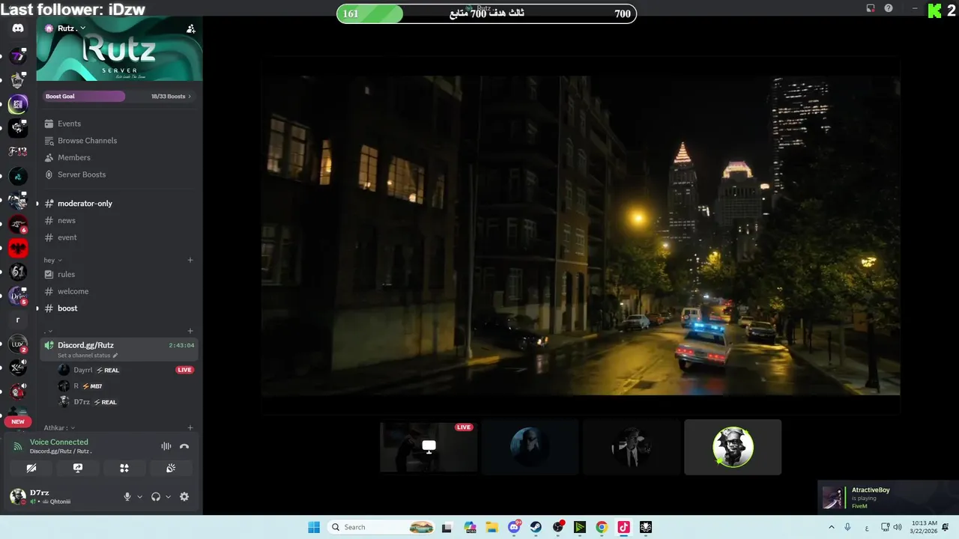Open the Activities launcher button

click(124, 468)
